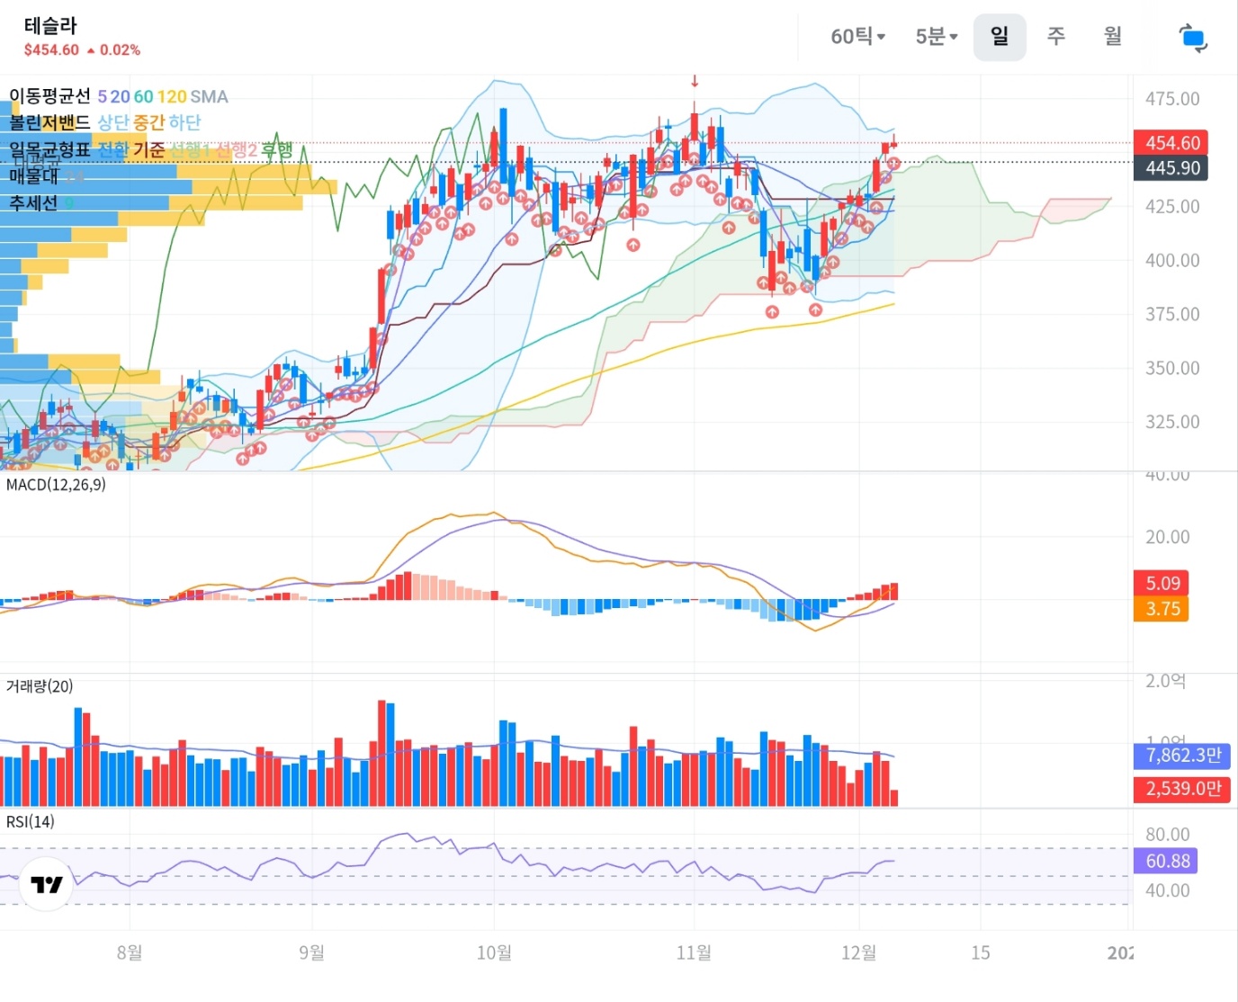The height and width of the screenshot is (1002, 1238).
Task: Open the 5분 minute interval dropdown
Action: point(936,37)
